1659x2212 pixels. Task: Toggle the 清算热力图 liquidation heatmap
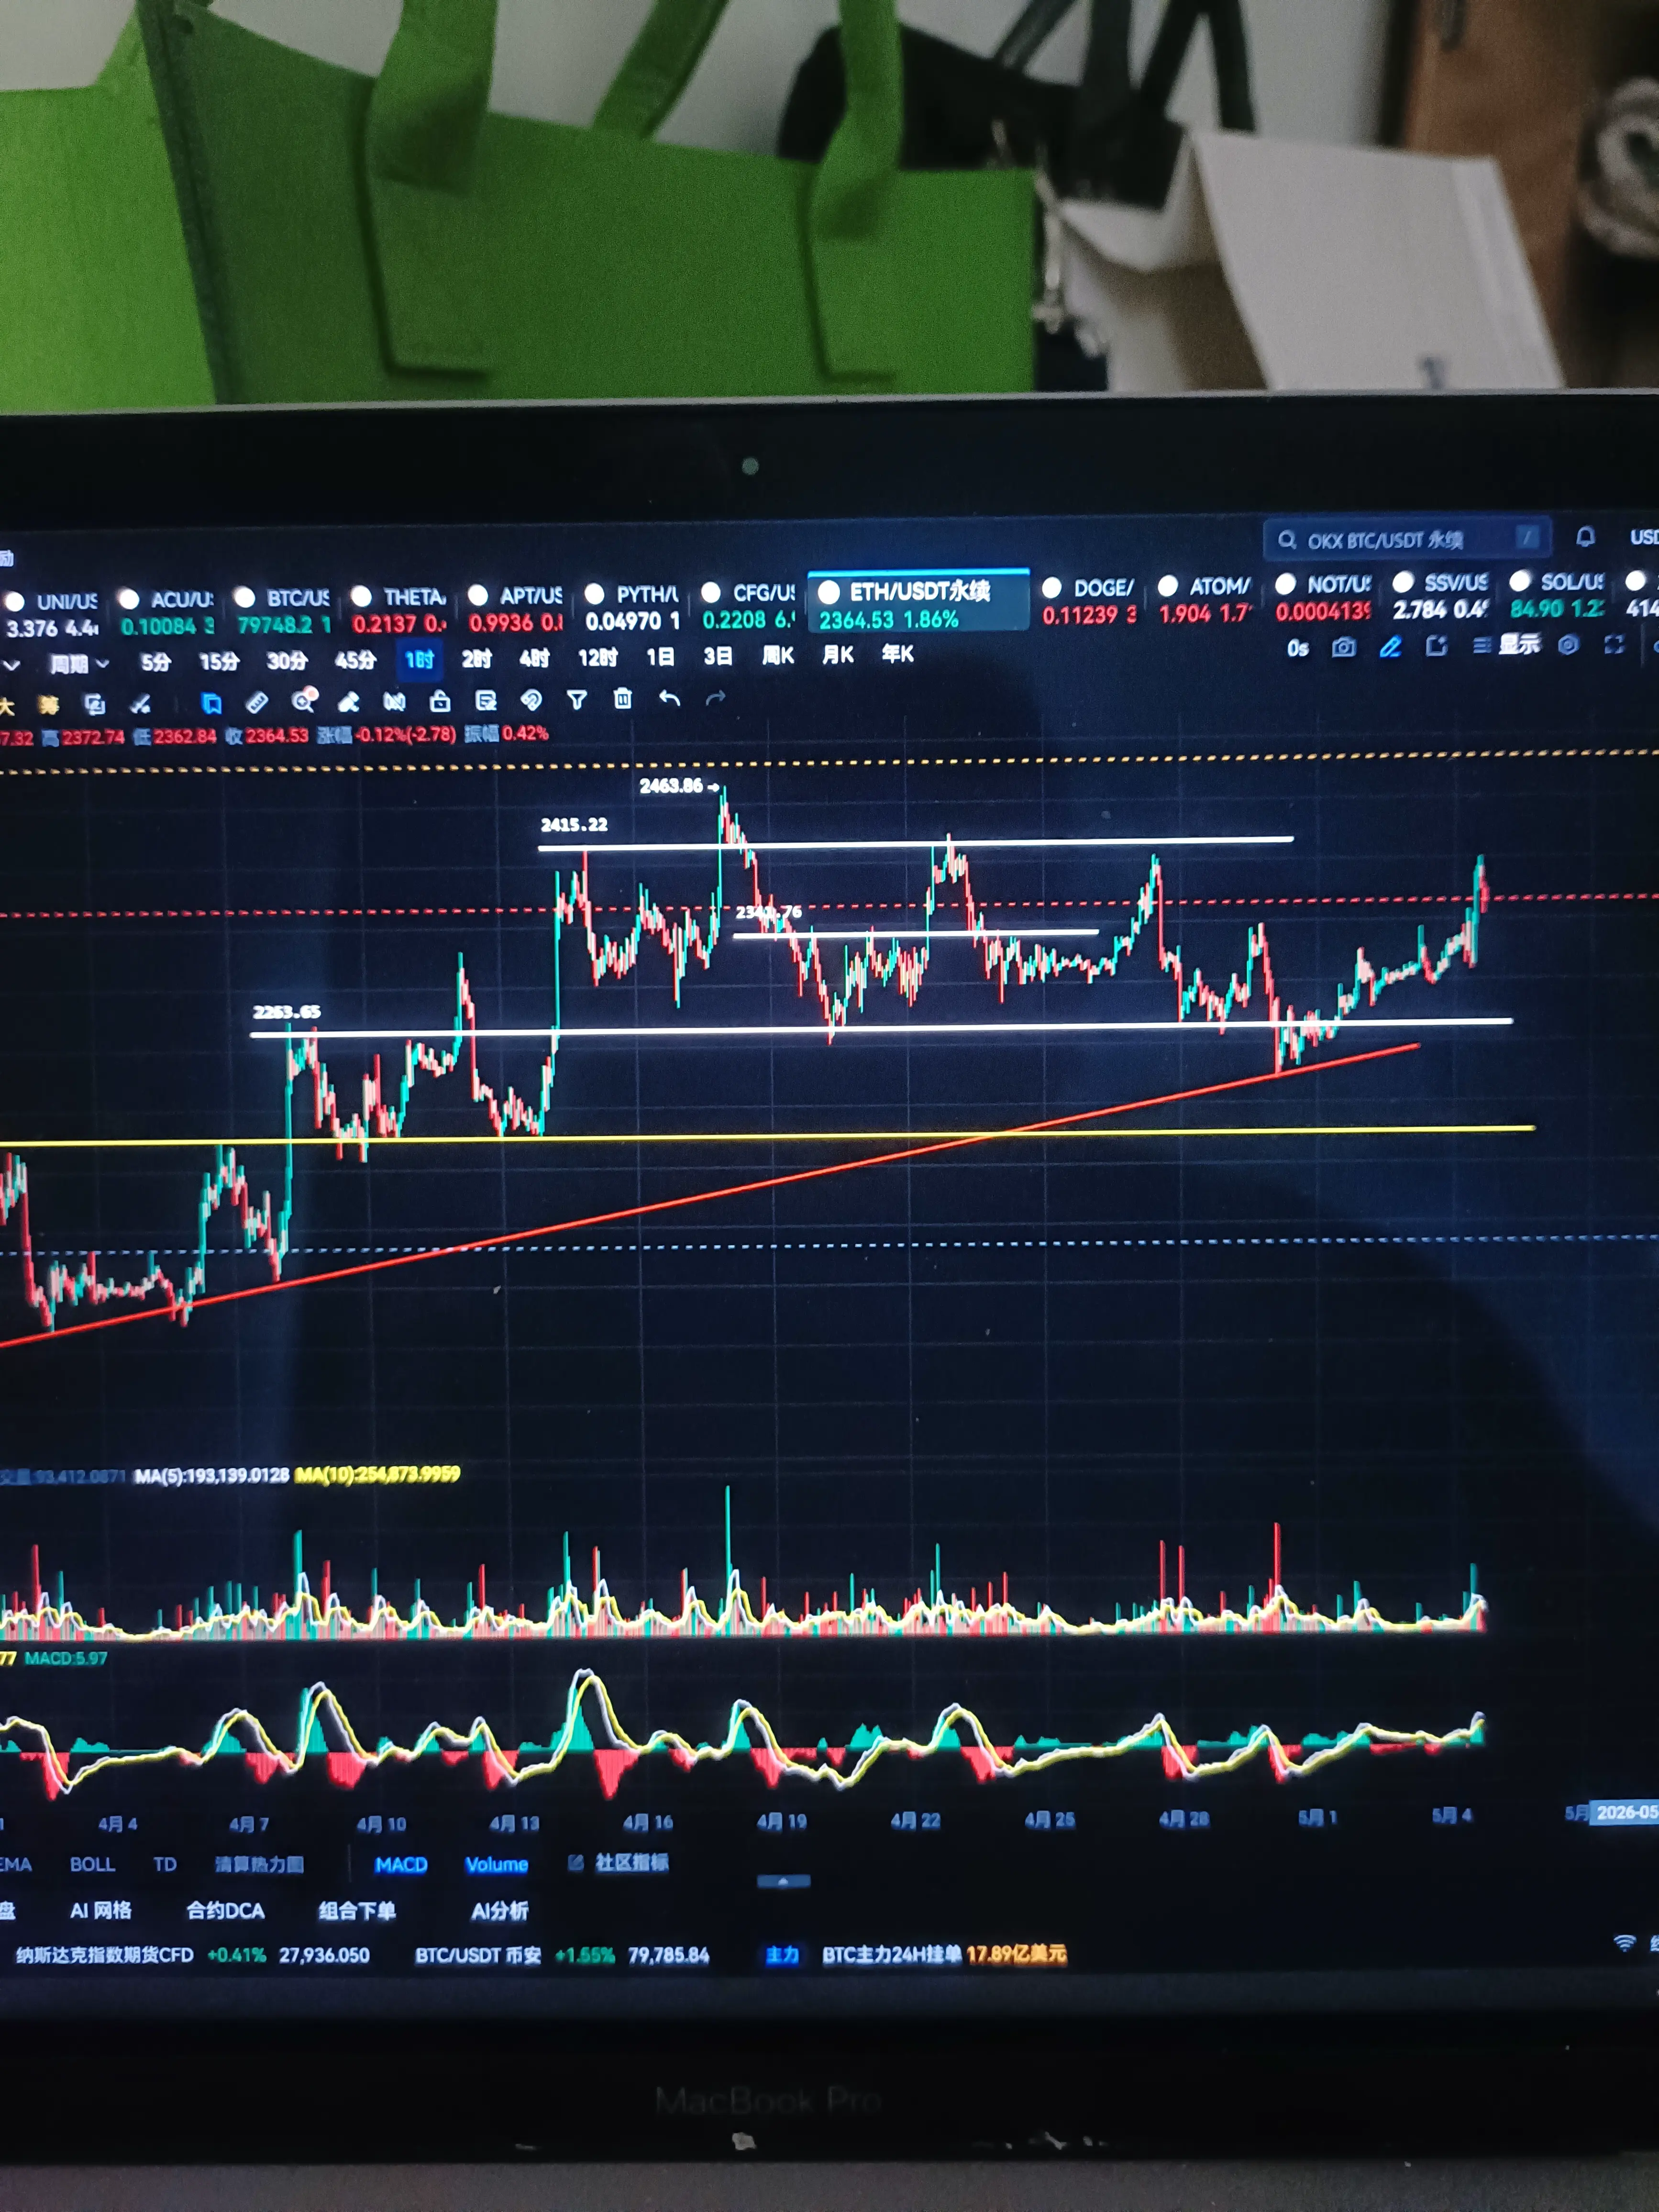[259, 1864]
